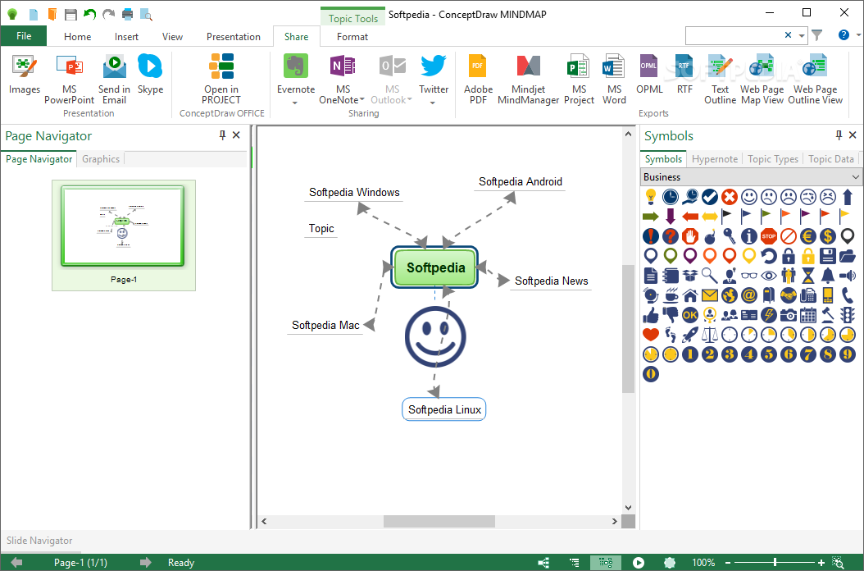Select the red stop sign symbol
Screen dimensions: 864x571
pos(769,236)
